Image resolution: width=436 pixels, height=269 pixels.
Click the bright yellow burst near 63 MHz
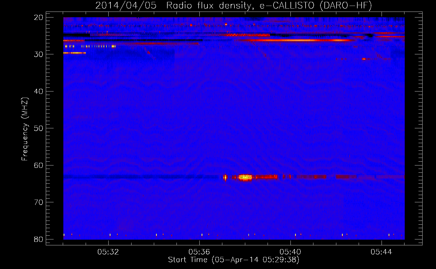(x=245, y=177)
